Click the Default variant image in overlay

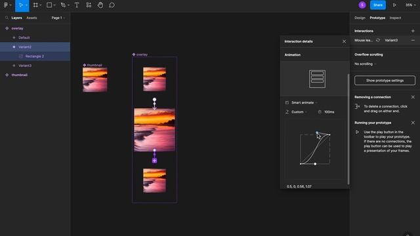[155, 79]
